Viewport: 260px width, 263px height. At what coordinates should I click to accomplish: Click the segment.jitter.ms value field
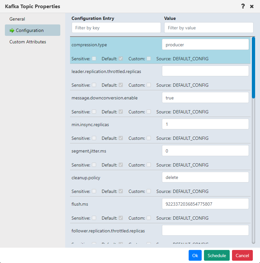(x=205, y=151)
